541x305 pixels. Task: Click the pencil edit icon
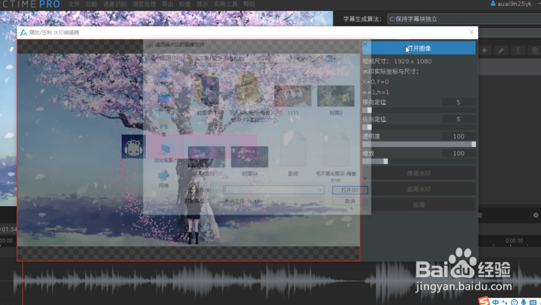click(501, 51)
